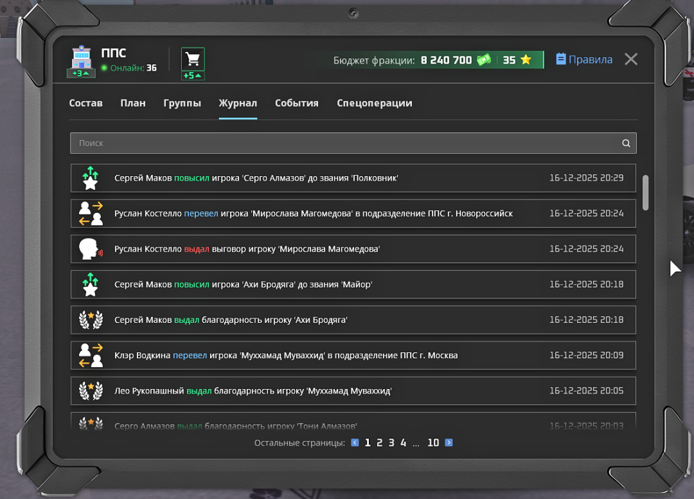Click the transfer icon for Мирослава Магомедова entry
This screenshot has height=499, width=694.
91,213
